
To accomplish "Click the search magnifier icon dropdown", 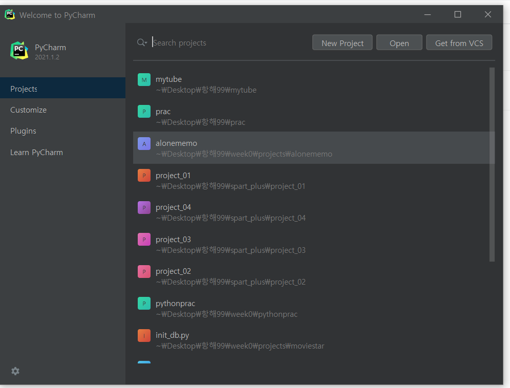I will click(142, 42).
